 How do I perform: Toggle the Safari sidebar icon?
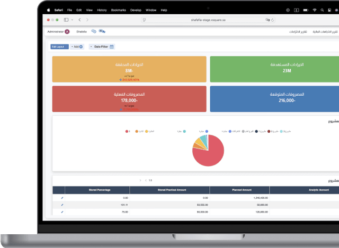coord(66,20)
